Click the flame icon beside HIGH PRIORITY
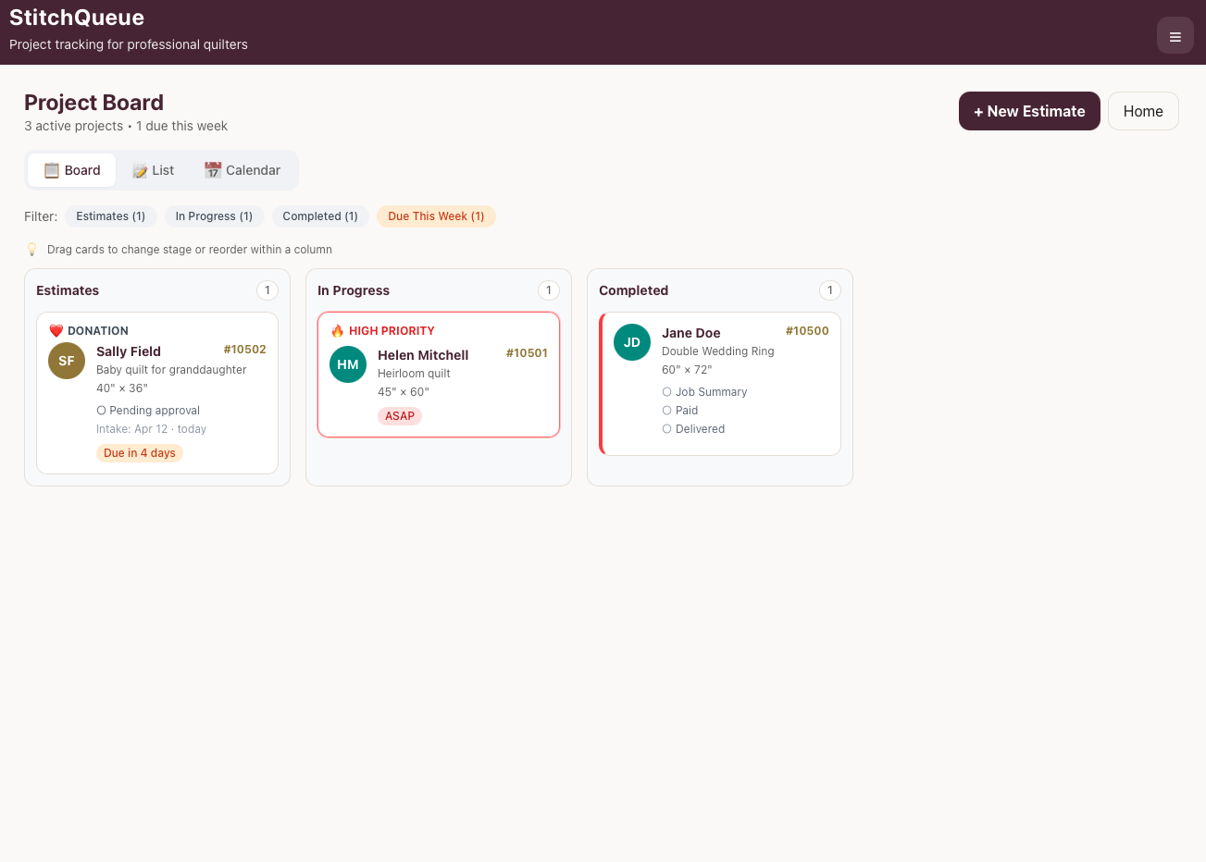 pyautogui.click(x=338, y=330)
